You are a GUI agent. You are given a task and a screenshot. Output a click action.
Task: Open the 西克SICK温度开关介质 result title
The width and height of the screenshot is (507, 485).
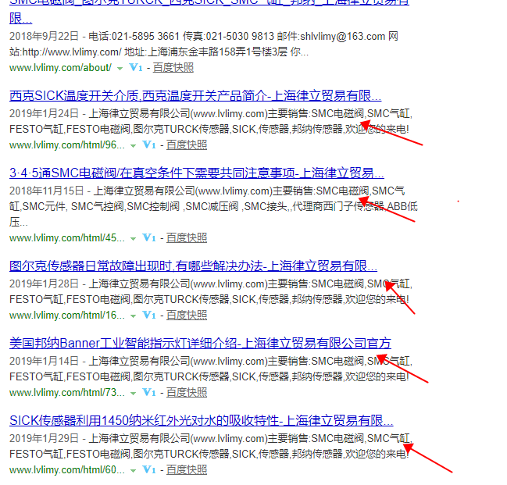[x=195, y=96]
